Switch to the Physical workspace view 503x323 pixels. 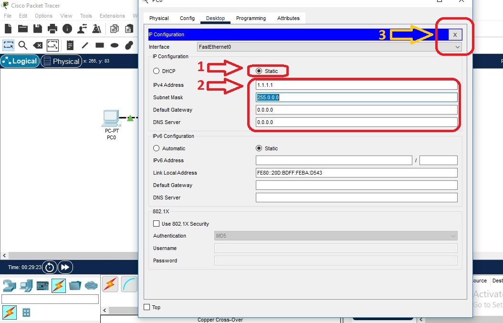pyautogui.click(x=62, y=61)
